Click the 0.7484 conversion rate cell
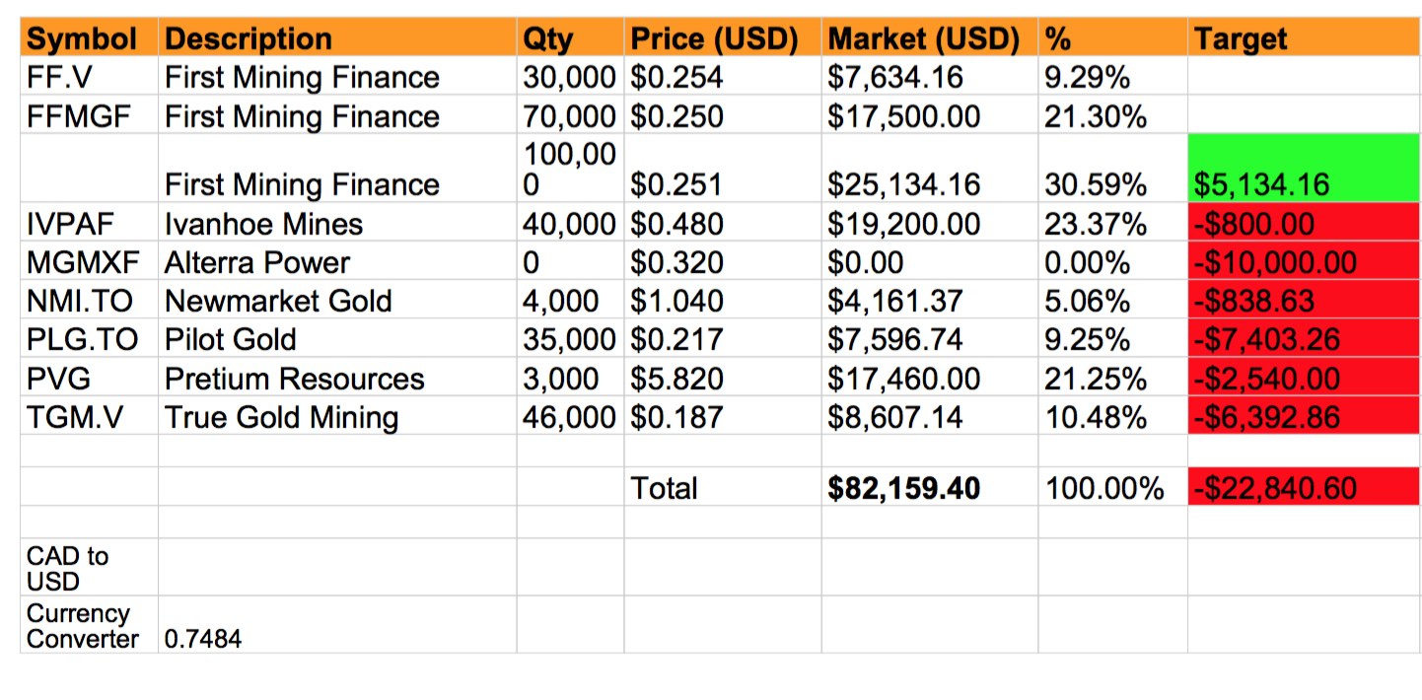Screen dimensions: 1422x700 [x=203, y=639]
